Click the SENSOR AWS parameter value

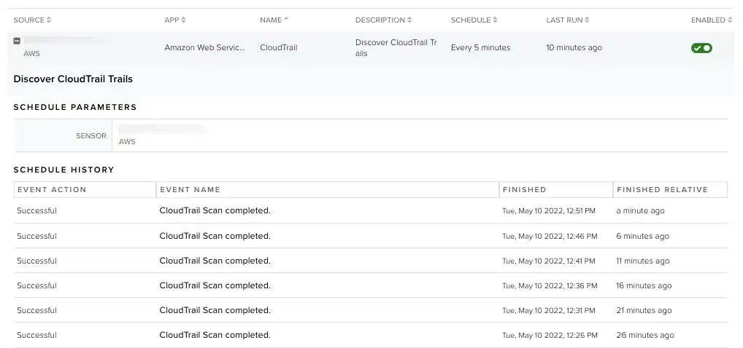[127, 142]
